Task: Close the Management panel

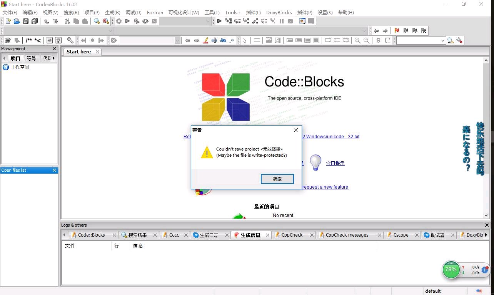Action: (54, 49)
